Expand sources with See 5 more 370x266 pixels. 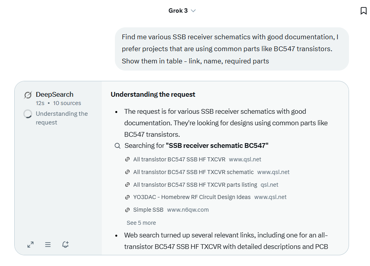(141, 223)
